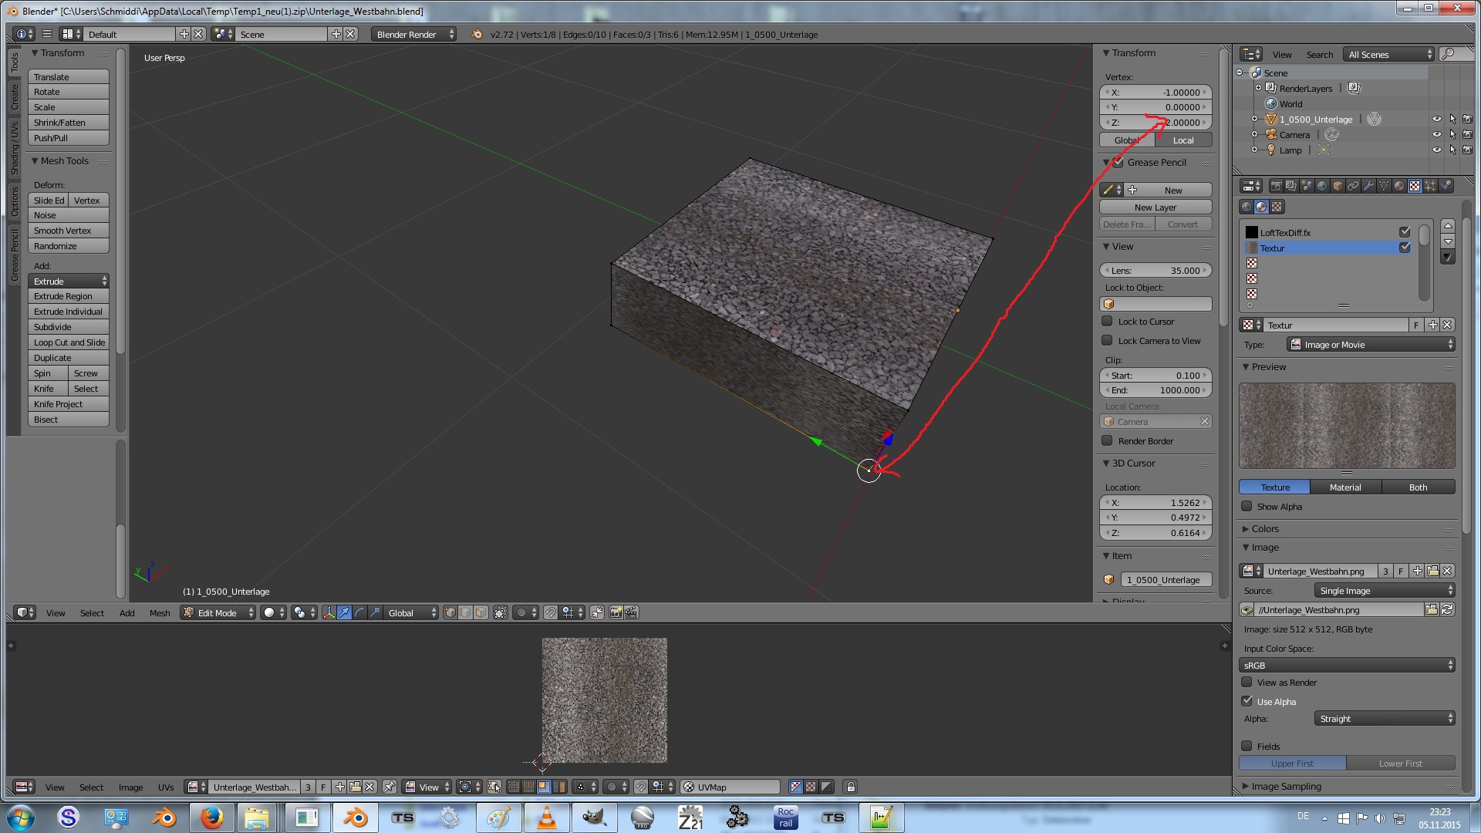Open the Edit Mode dropdown

point(218,612)
